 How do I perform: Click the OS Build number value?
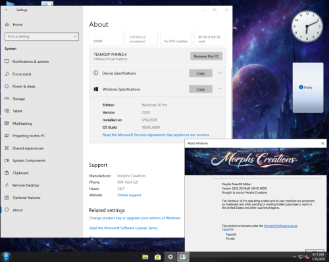coord(151,127)
